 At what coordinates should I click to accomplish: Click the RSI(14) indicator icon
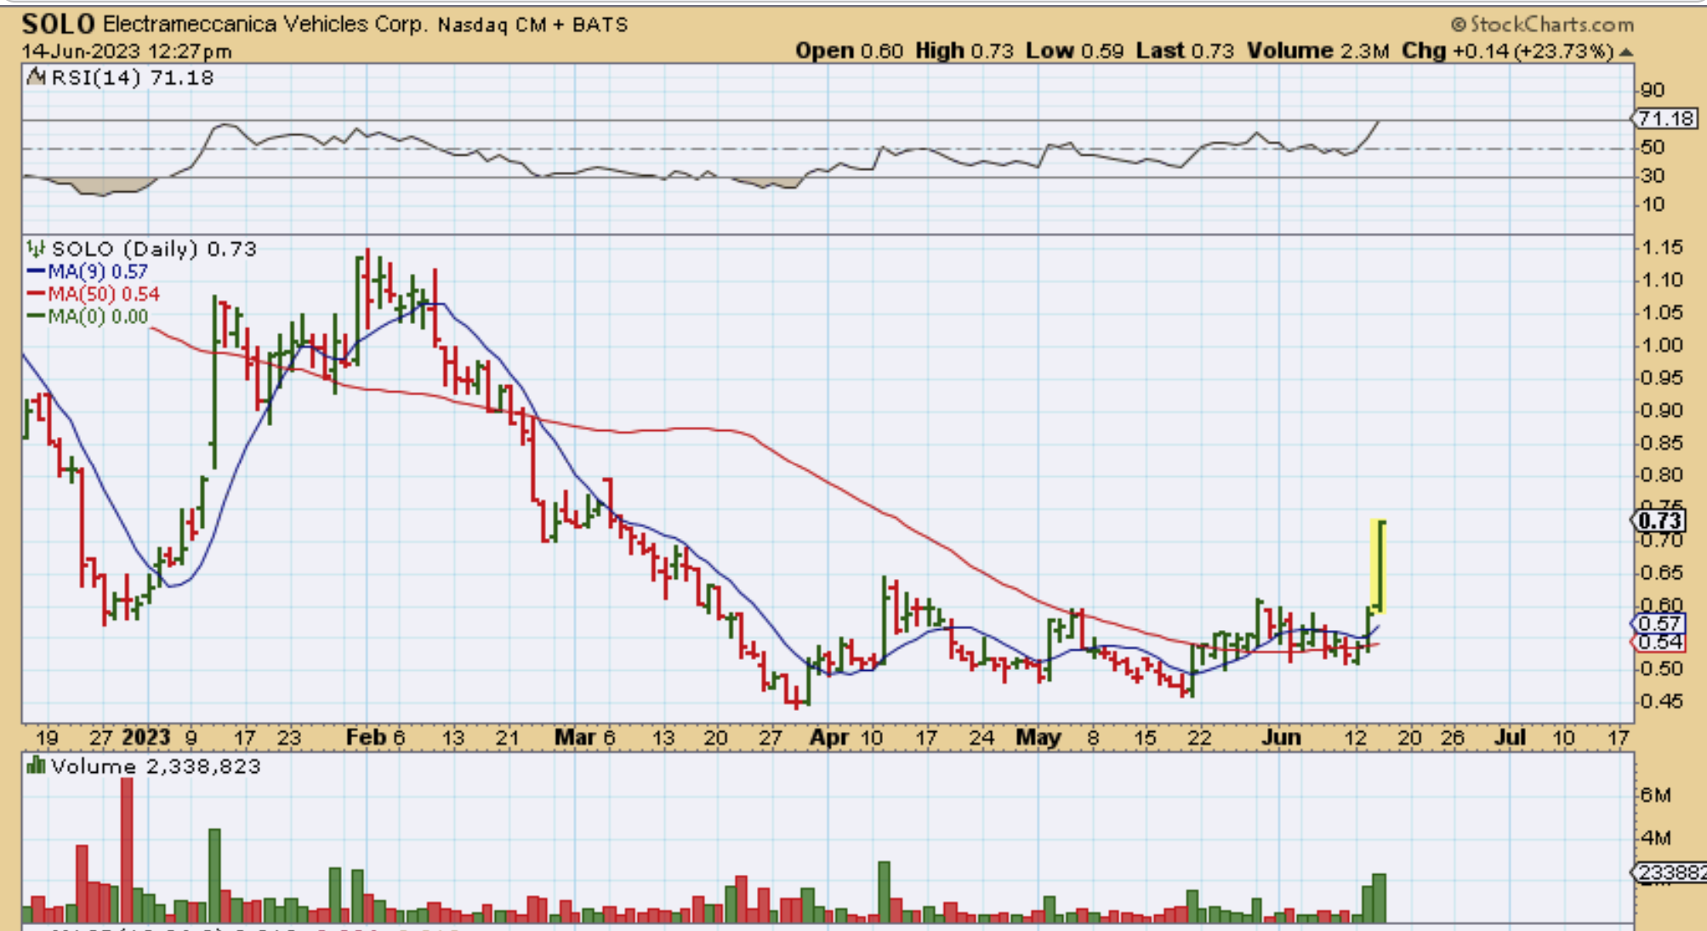(x=36, y=77)
